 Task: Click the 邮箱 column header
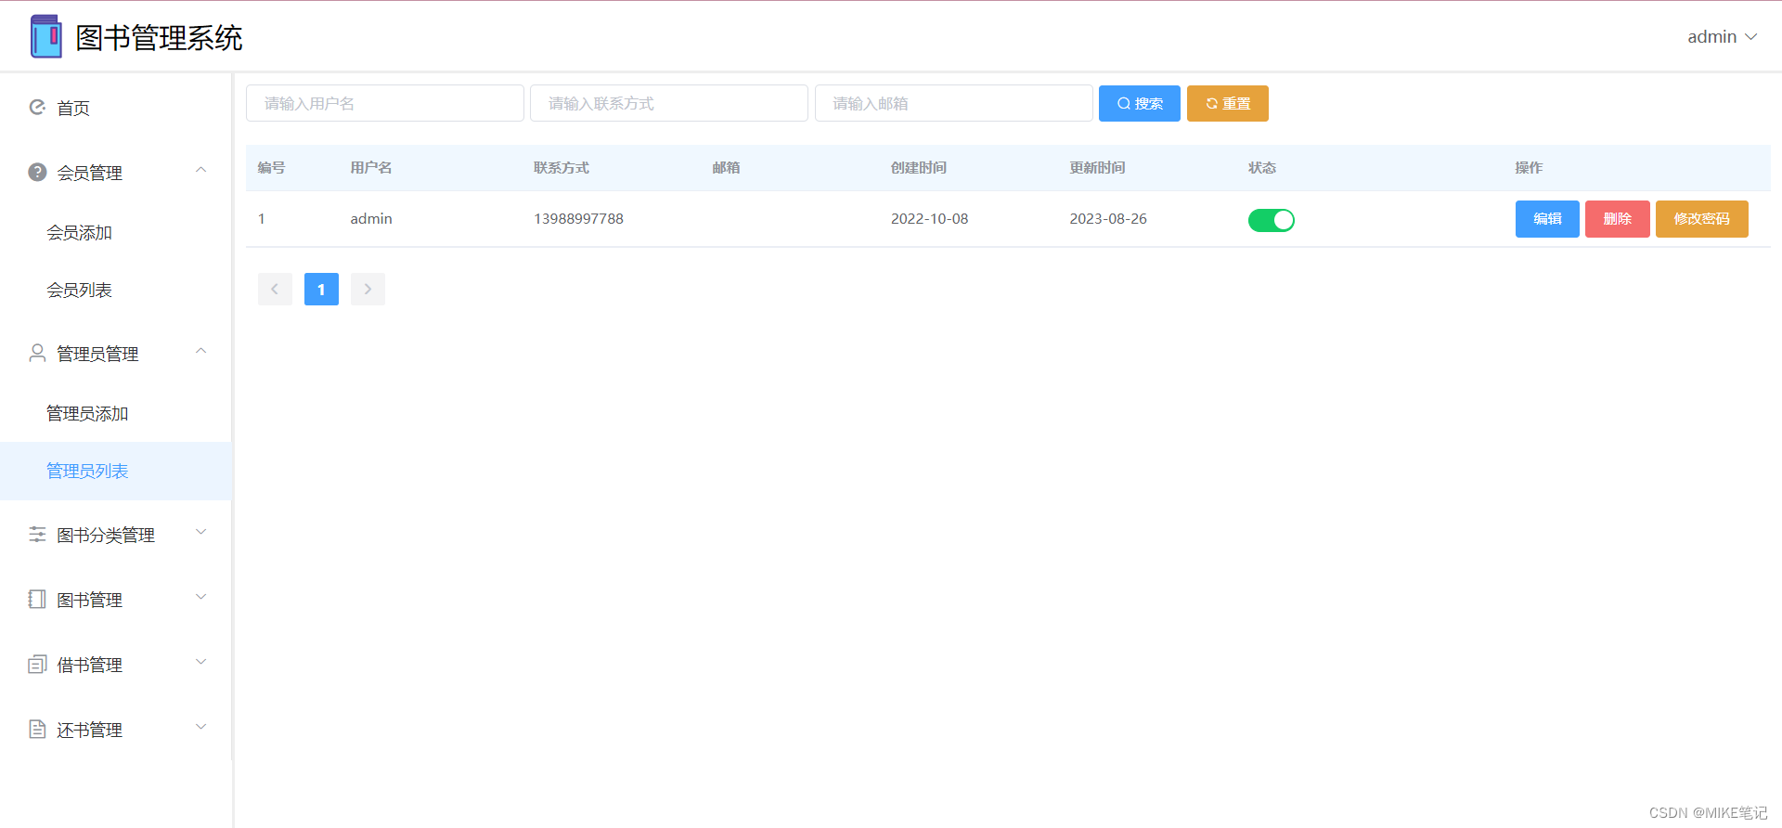[727, 168]
